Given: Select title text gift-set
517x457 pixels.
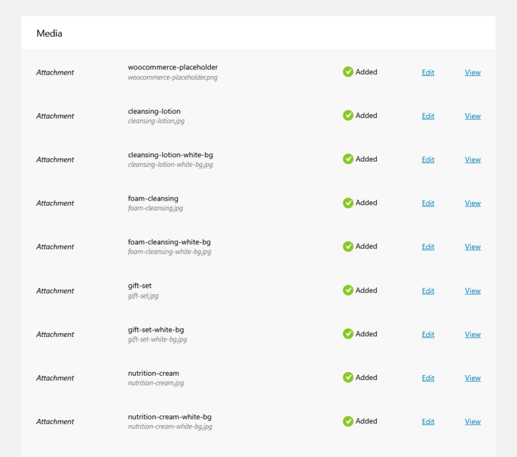Looking at the screenshot, I should pyautogui.click(x=140, y=286).
